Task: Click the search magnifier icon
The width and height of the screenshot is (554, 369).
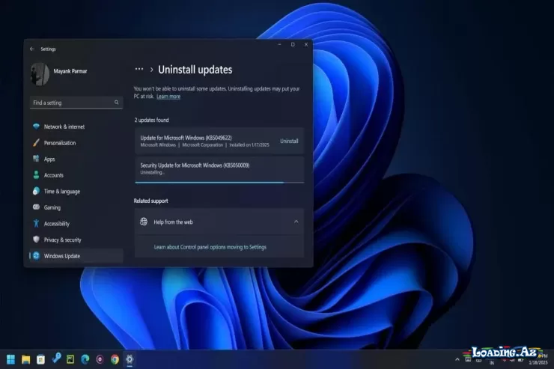Action: 117,103
